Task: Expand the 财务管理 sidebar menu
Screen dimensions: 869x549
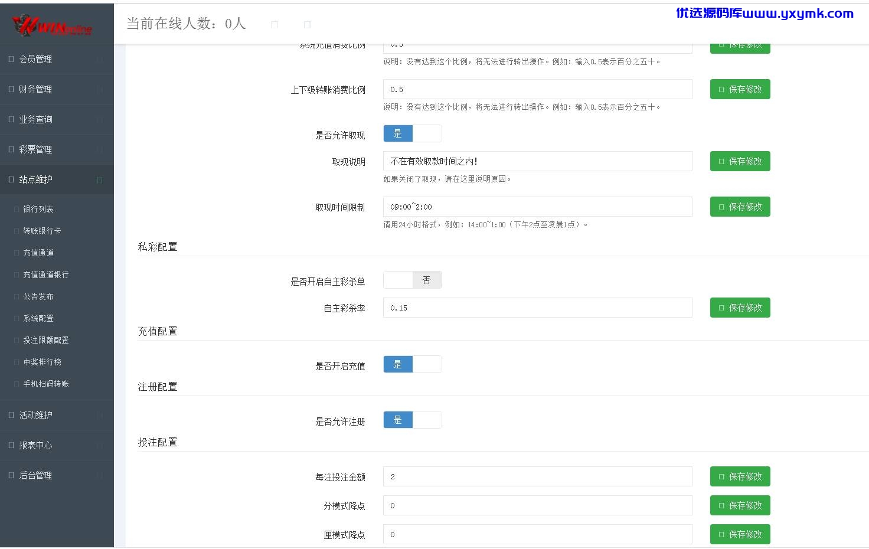Action: pos(57,89)
